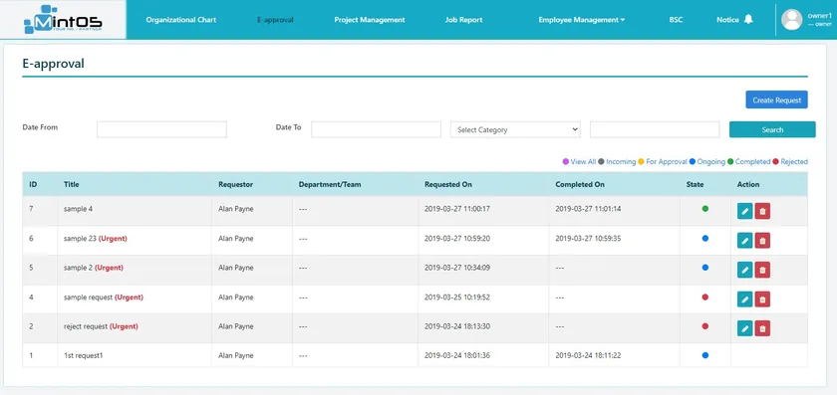Screen dimensions: 837x395
Task: Click the Requestor column header
Action: 235,184
